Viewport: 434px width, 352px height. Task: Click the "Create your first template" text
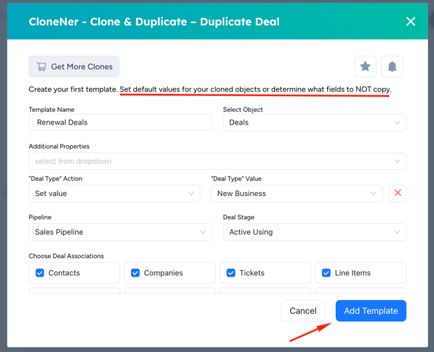(73, 89)
